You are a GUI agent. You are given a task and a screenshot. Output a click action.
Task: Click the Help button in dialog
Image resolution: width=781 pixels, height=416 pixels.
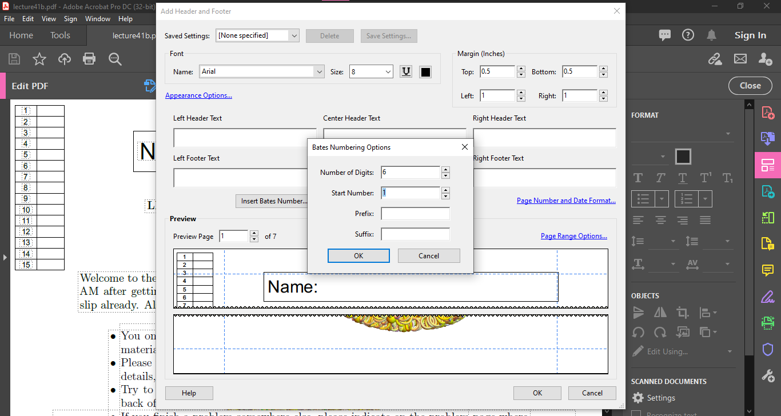click(189, 393)
